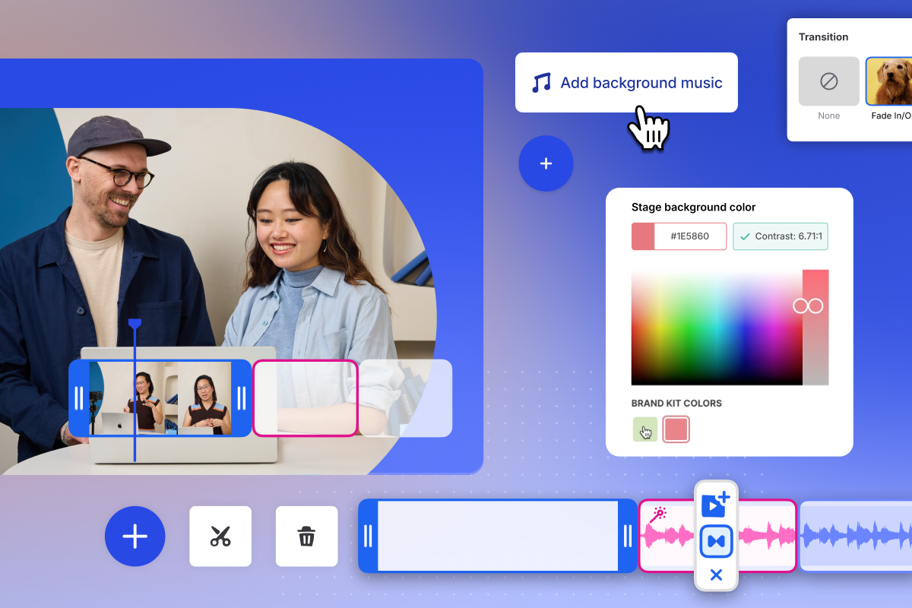Click the music note icon
This screenshot has height=608, width=912.
point(541,83)
